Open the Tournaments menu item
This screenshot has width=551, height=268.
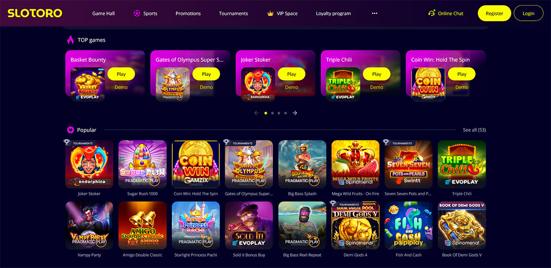click(233, 13)
